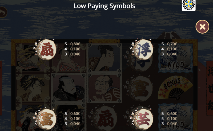
Task: Click the dimmed gold kanji on middle row
Action: click(140, 88)
